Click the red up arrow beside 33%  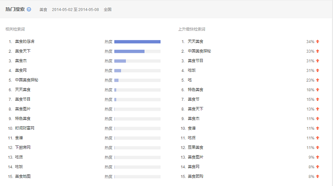(x=318, y=51)
